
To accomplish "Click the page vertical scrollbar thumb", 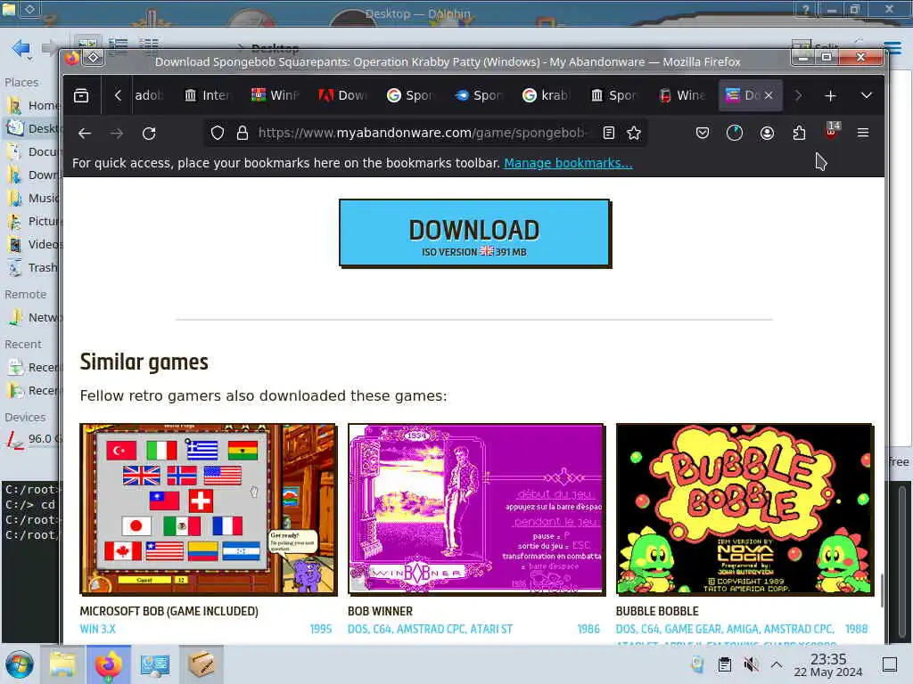I will coord(882,590).
